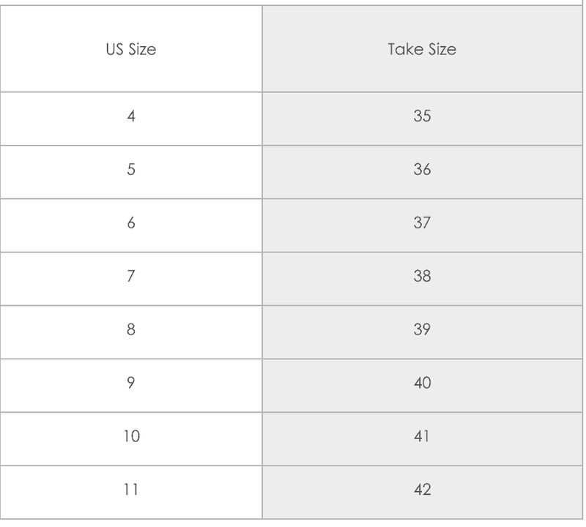Select the take size 35 cell
Image resolution: width=586 pixels, height=527 pixels.
422,119
